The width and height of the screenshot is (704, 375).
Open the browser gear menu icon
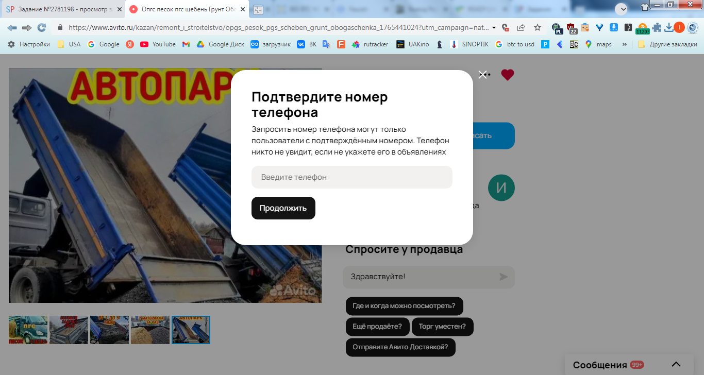tap(693, 28)
